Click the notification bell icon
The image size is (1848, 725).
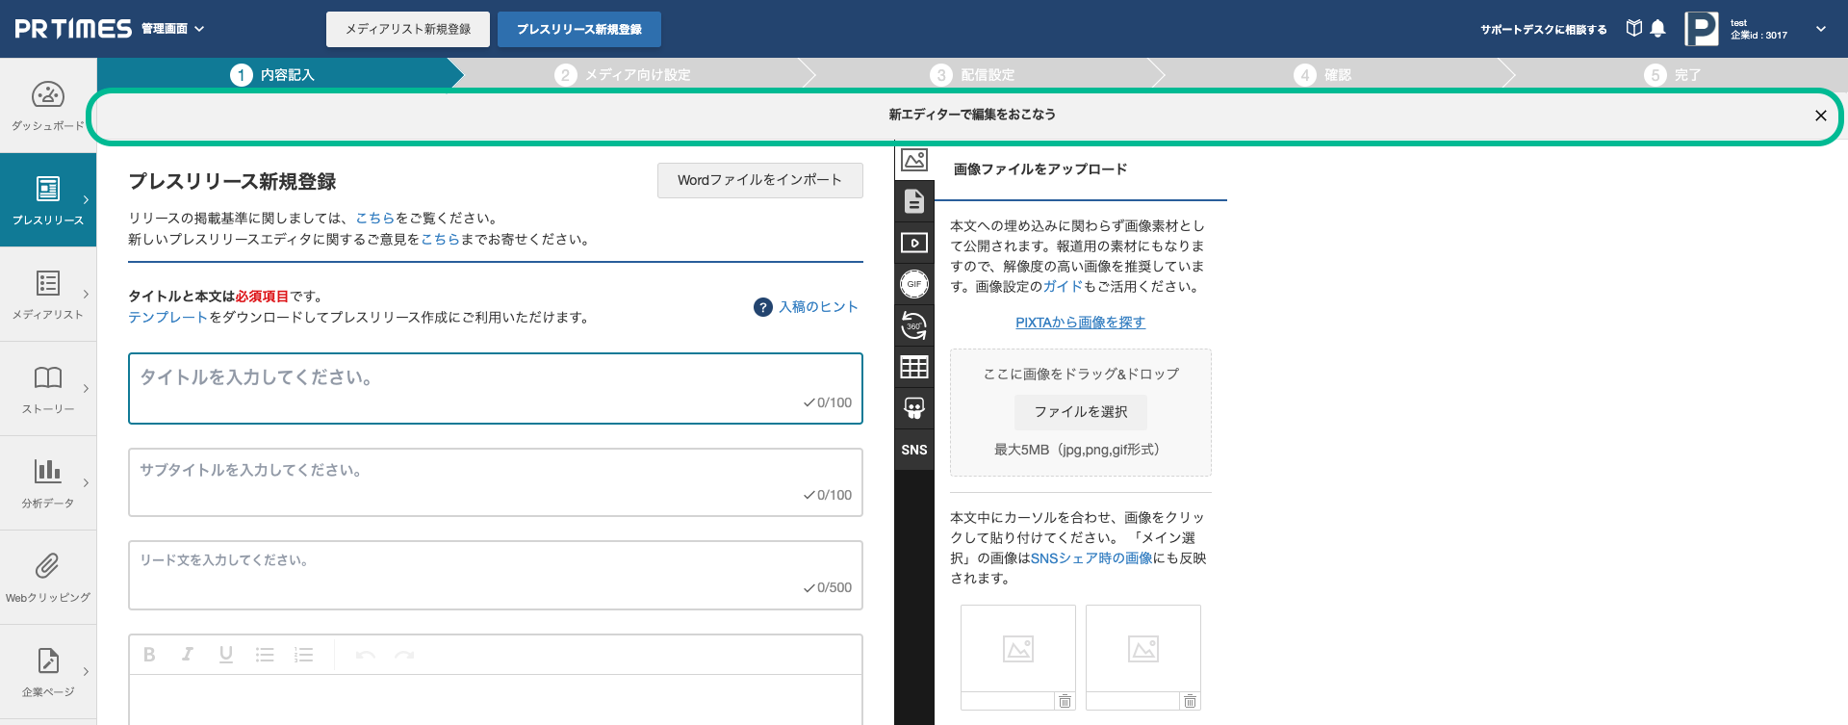coord(1657,29)
